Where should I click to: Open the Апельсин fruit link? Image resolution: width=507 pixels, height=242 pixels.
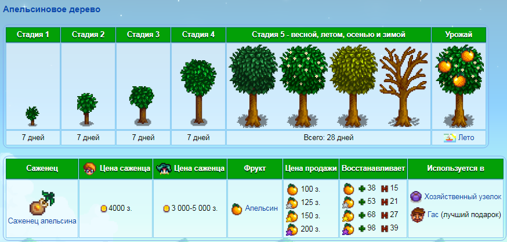261,208
